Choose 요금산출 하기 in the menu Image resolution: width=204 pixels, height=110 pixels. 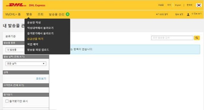point(35,39)
